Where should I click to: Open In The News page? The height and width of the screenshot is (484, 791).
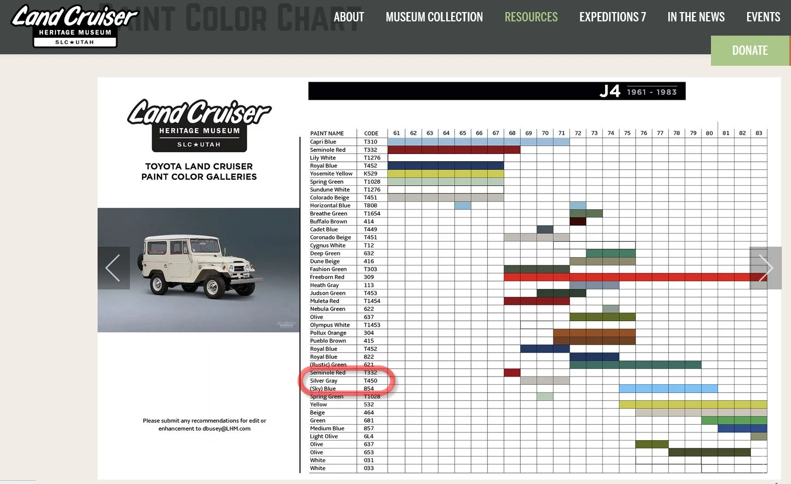(696, 17)
